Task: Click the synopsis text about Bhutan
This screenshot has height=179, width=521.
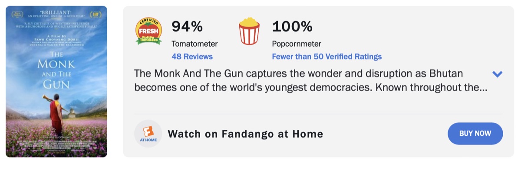Action: [310, 80]
